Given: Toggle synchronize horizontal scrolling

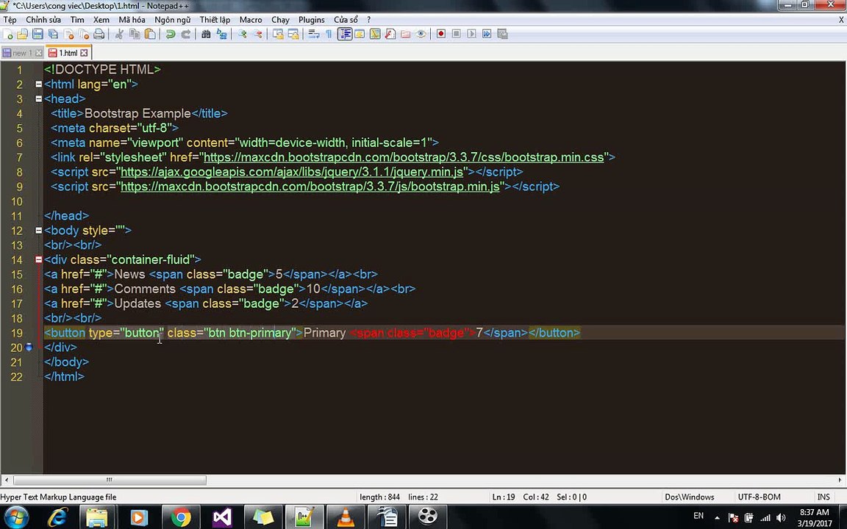Looking at the screenshot, I should point(293,34).
